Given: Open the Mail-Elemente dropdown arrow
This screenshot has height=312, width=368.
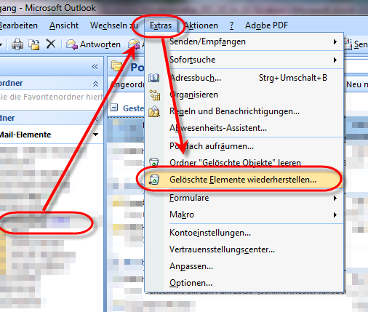Looking at the screenshot, I should (96, 135).
